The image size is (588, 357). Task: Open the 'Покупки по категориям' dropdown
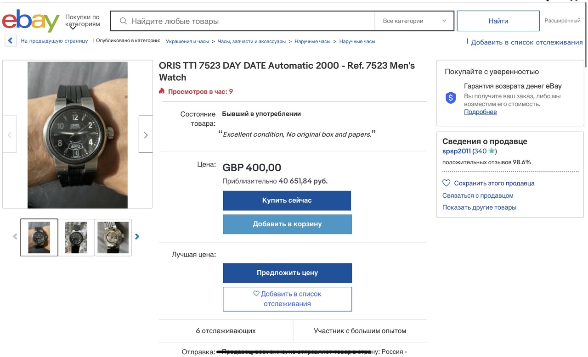[x=82, y=21]
